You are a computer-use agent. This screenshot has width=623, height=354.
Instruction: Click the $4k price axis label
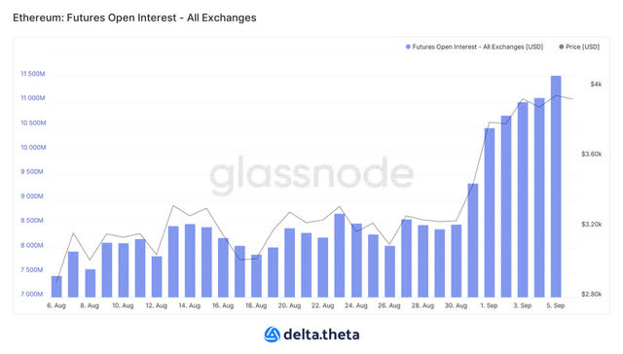(x=596, y=85)
